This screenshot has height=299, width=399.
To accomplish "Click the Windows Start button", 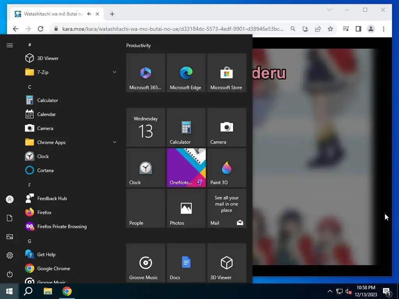I will click(9, 291).
